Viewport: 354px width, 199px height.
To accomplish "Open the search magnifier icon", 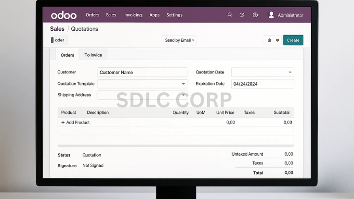I will coord(230,15).
